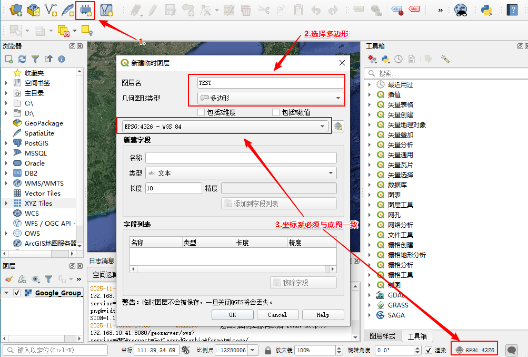528x357 pixels.
Task: Refresh the Browser panel
Action: point(22,59)
